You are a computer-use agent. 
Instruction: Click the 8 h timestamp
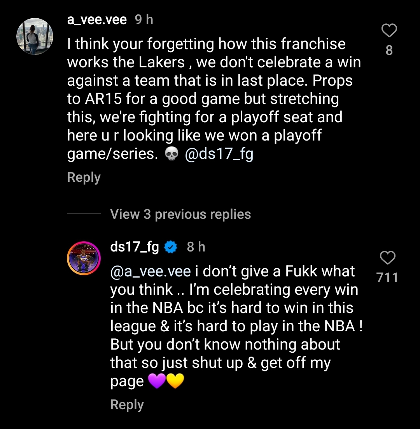196,247
